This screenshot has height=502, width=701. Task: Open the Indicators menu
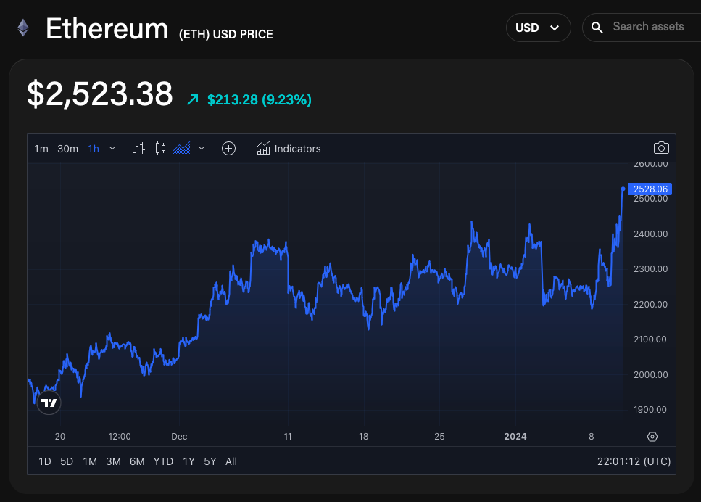pyautogui.click(x=289, y=149)
